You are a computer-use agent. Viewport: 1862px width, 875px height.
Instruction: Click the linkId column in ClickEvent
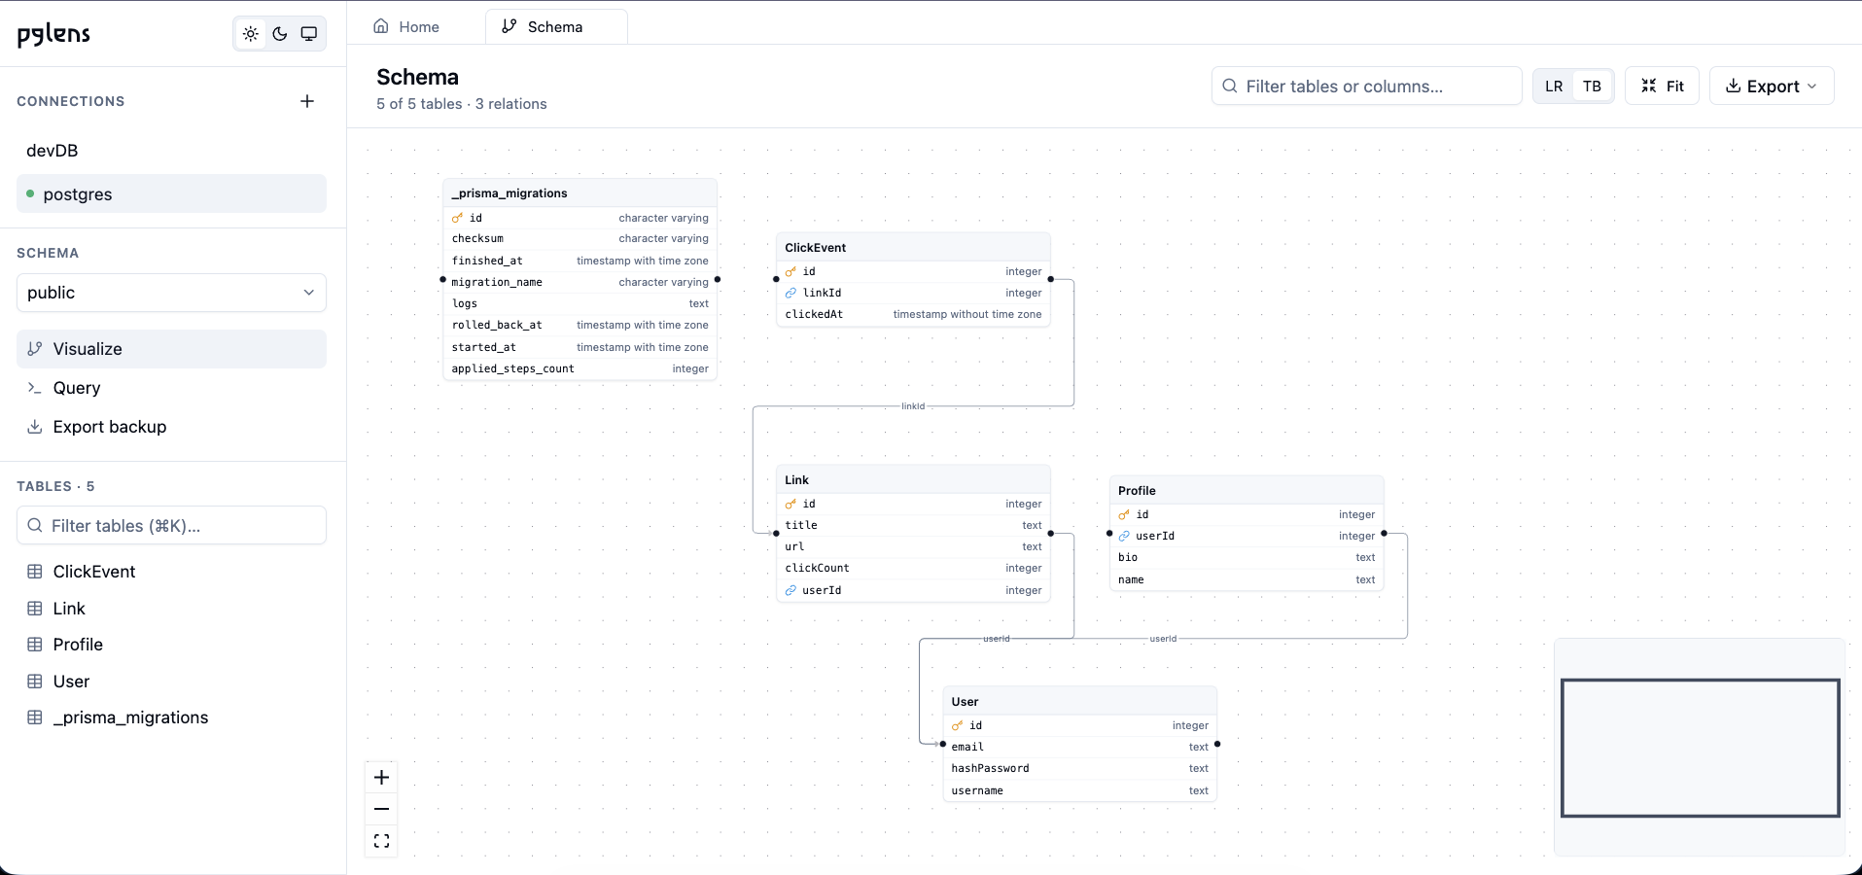tap(913, 293)
